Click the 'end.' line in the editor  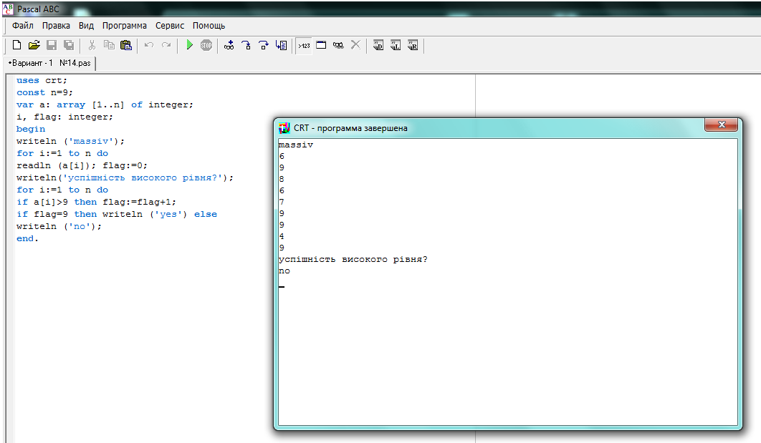pyautogui.click(x=27, y=238)
